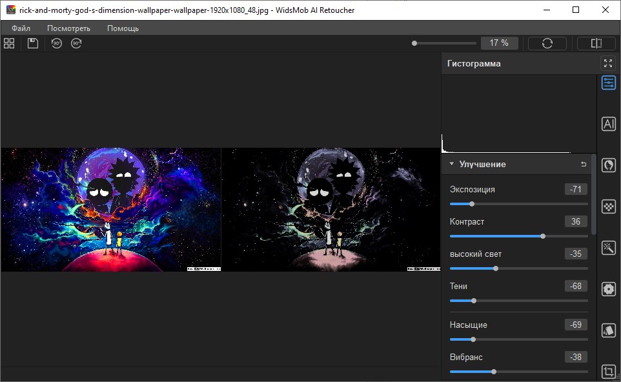Viewport: 621px width, 382px height.
Task: Select the magic wand effects icon
Action: [x=609, y=248]
